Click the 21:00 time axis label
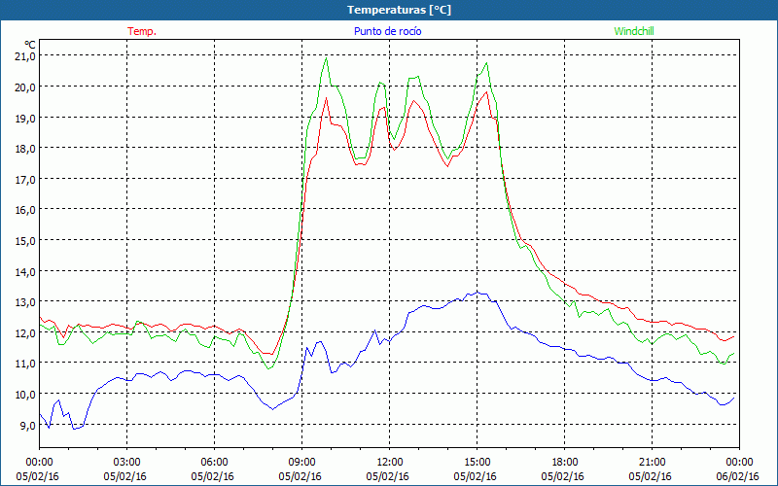 652,463
